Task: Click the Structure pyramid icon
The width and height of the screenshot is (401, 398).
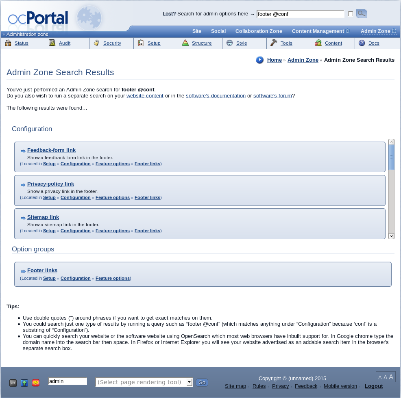Action: coord(185,43)
